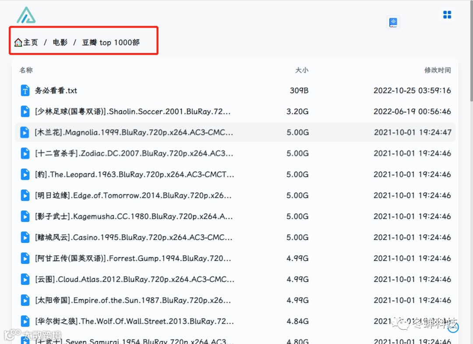The width and height of the screenshot is (473, 344).
Task: Click video icon for Edge.of.Tomorrow file
Action: click(x=25, y=195)
